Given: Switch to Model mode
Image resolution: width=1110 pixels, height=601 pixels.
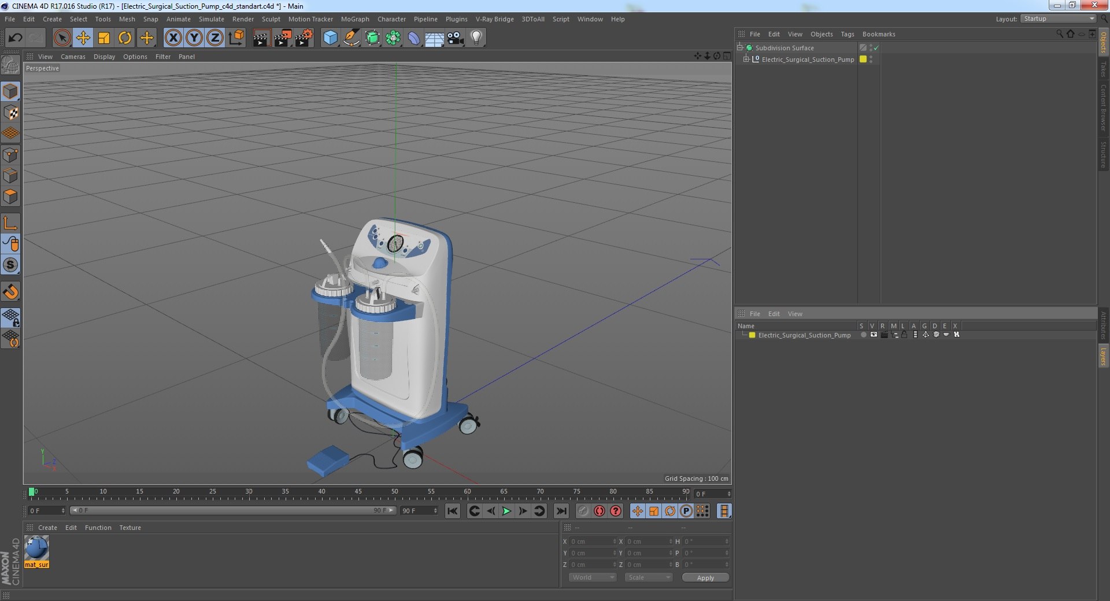Looking at the screenshot, I should click(10, 91).
